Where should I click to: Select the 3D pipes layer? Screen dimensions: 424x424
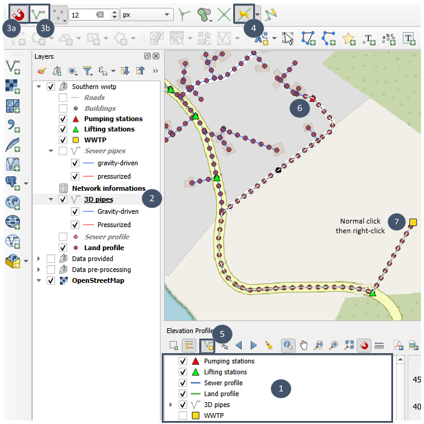coord(98,199)
